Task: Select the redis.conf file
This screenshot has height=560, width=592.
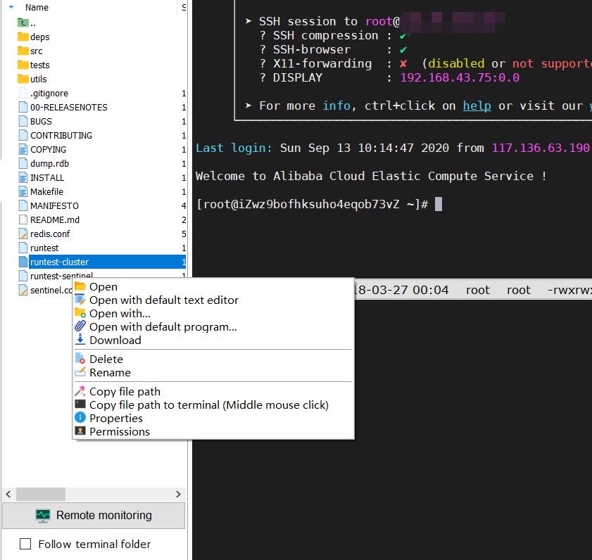Action: point(49,234)
